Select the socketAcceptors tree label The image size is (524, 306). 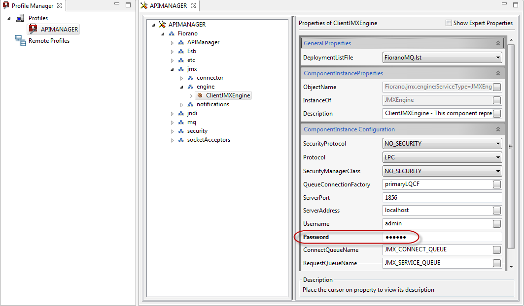coord(209,140)
